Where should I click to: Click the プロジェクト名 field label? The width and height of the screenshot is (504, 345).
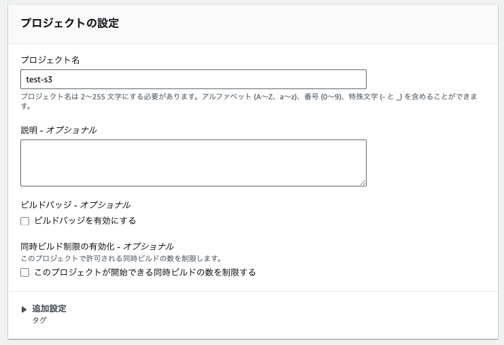[50, 60]
